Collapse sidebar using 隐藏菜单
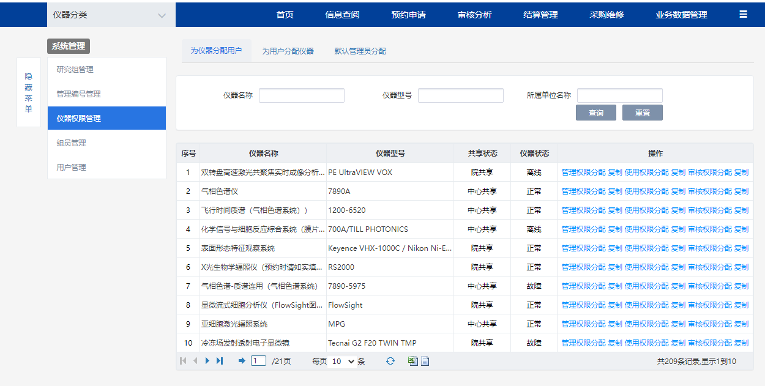This screenshot has height=386, width=765. pos(28,92)
